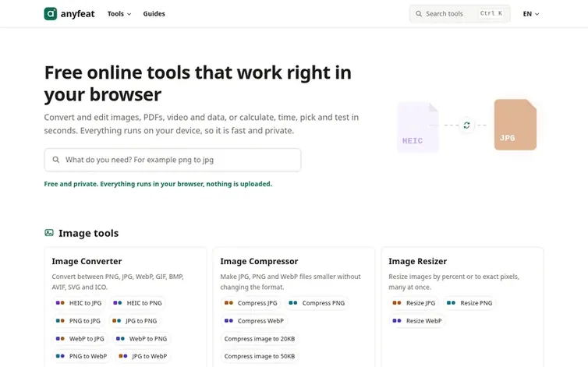This screenshot has height=367, width=588.
Task: Select Compress image to 20KB
Action: [x=260, y=338]
